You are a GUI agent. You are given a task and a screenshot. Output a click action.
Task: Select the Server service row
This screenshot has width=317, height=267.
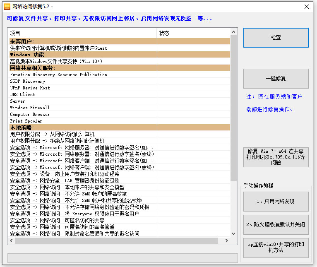[x=120, y=101]
